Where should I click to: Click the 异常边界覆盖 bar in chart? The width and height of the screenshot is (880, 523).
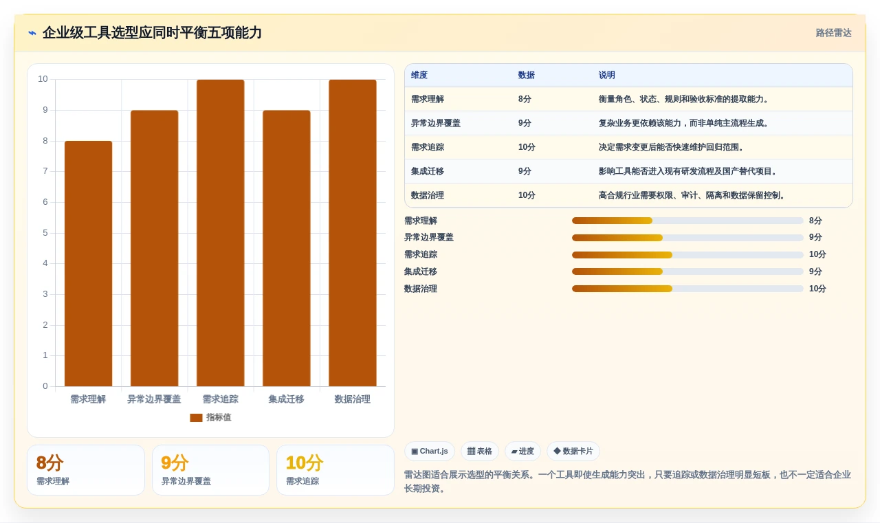(x=155, y=248)
